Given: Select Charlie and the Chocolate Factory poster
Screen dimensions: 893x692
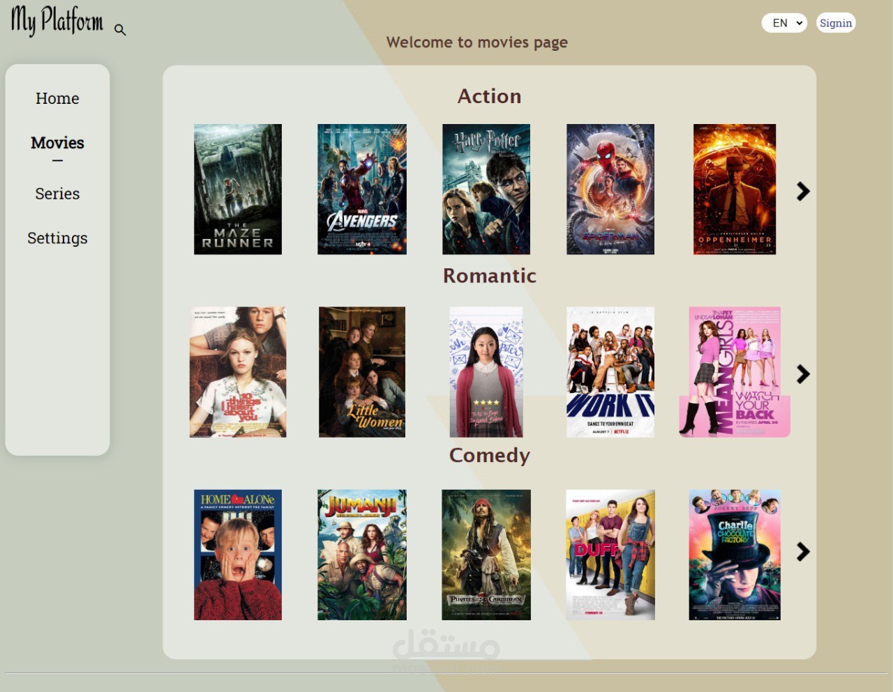Looking at the screenshot, I should coord(735,555).
